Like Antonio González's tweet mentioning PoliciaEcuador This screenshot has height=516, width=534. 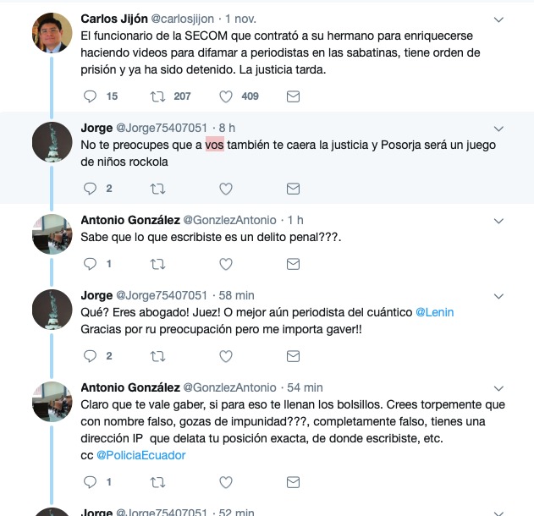tap(225, 482)
